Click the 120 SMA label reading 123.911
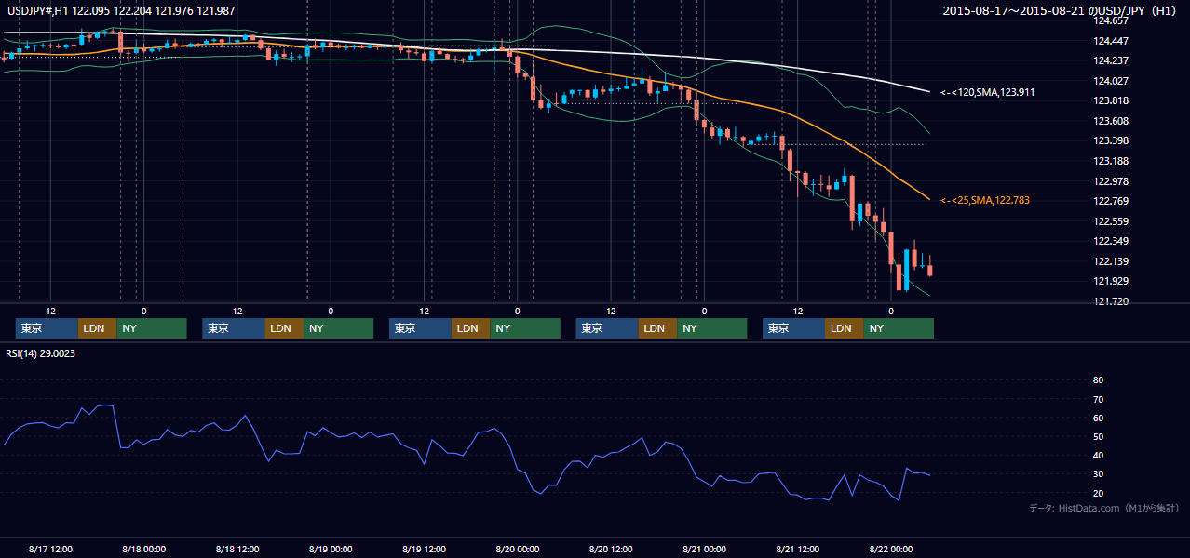 (987, 92)
